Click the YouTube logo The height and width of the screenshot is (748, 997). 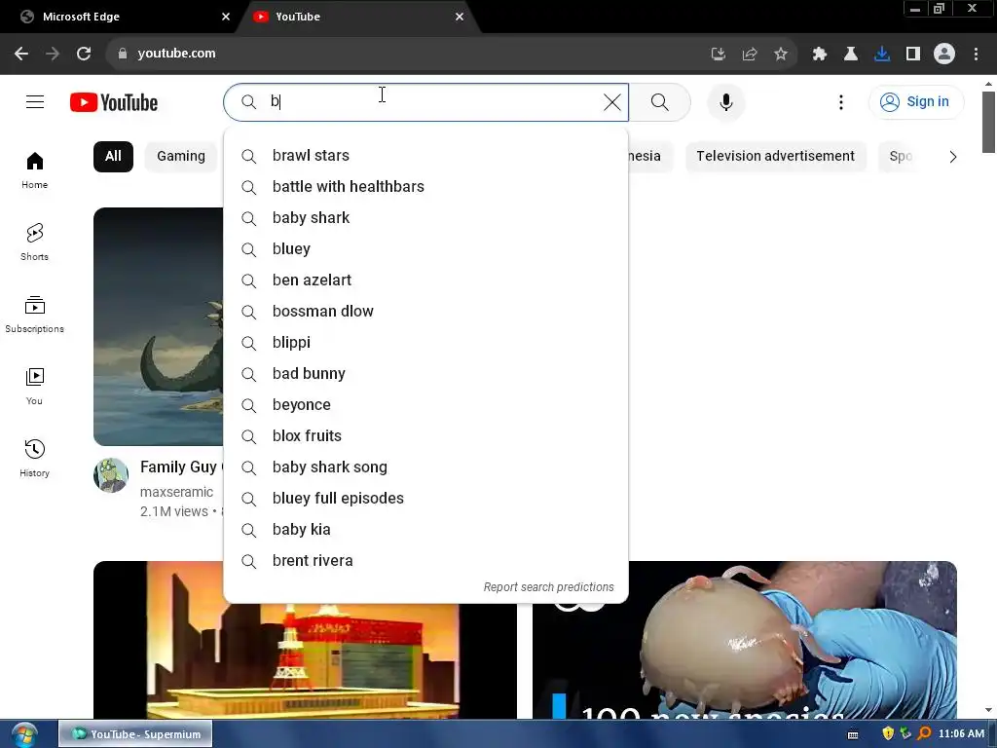[114, 102]
